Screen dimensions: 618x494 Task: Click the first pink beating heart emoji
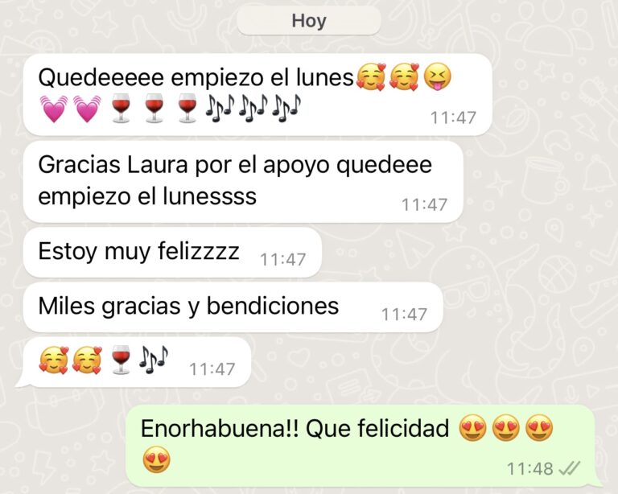click(x=54, y=109)
